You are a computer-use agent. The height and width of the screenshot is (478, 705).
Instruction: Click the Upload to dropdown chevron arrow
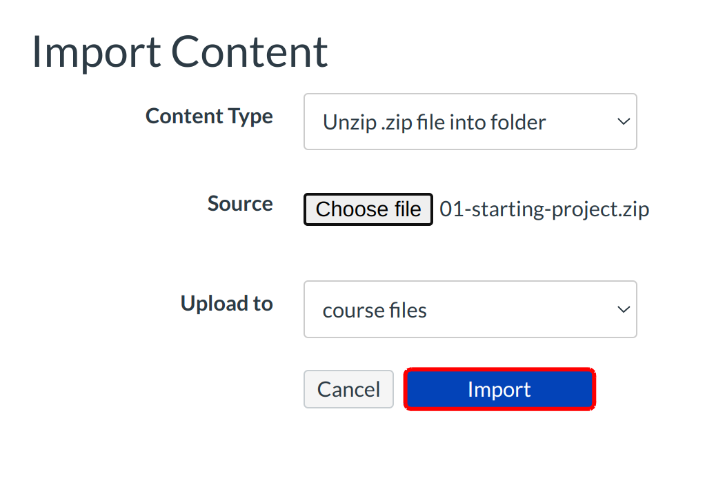(624, 309)
